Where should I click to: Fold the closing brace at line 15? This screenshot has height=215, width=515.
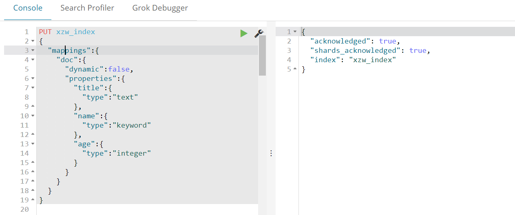[x=33, y=163]
